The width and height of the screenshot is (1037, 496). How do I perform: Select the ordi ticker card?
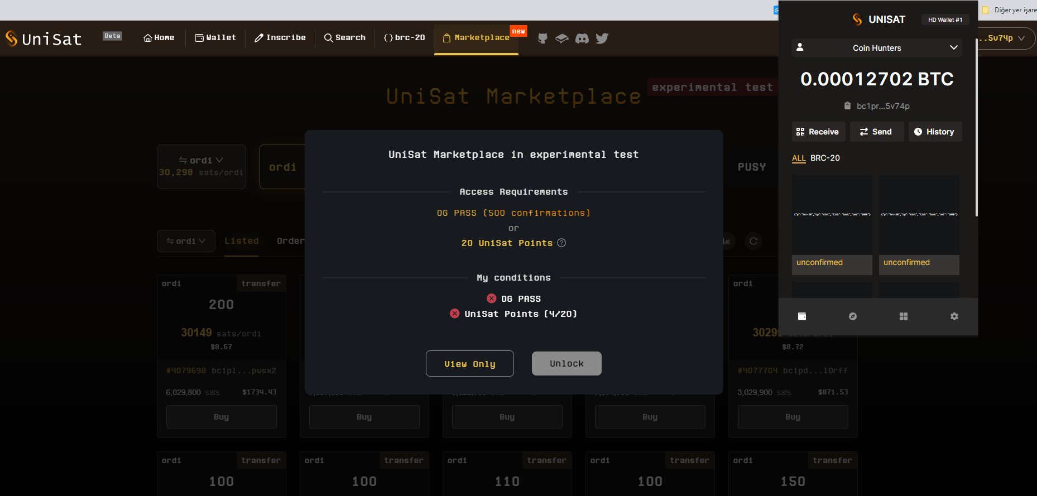(282, 167)
